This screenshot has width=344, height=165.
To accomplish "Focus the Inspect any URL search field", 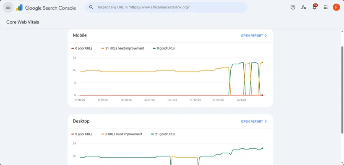I will click(x=166, y=7).
